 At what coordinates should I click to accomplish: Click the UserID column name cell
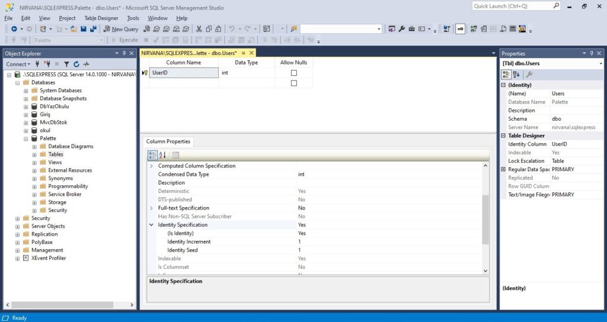point(184,73)
